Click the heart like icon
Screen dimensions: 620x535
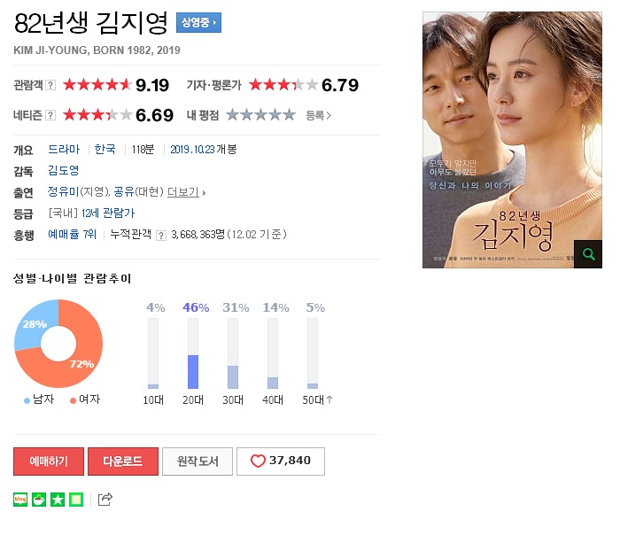point(258,461)
